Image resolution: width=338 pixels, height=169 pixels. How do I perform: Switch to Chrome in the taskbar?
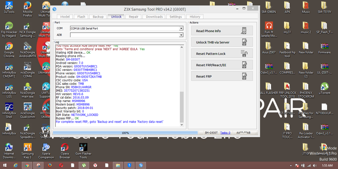click(x=27, y=165)
